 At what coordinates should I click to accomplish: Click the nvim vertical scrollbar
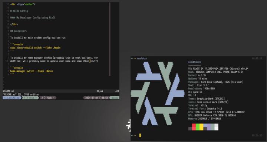[x=110, y=39]
